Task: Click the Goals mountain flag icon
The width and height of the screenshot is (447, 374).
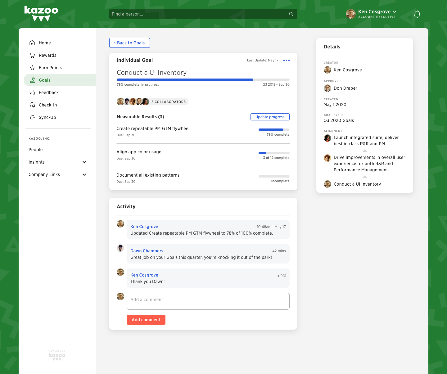Action: tap(32, 80)
